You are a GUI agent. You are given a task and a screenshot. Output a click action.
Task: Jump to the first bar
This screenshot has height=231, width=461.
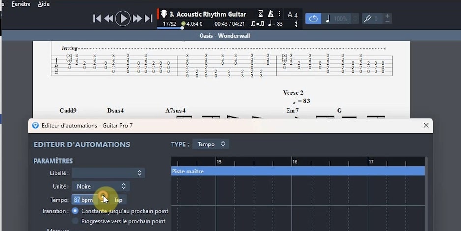pyautogui.click(x=97, y=19)
